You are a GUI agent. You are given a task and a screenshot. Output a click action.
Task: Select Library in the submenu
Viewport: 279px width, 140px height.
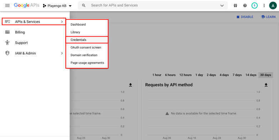click(87, 32)
